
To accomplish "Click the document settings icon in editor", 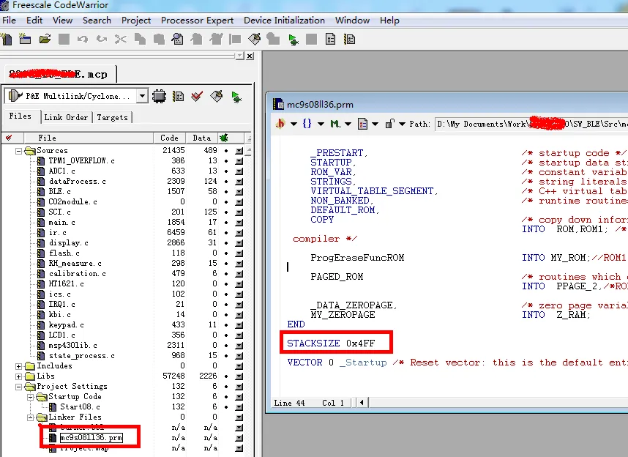I will click(362, 124).
